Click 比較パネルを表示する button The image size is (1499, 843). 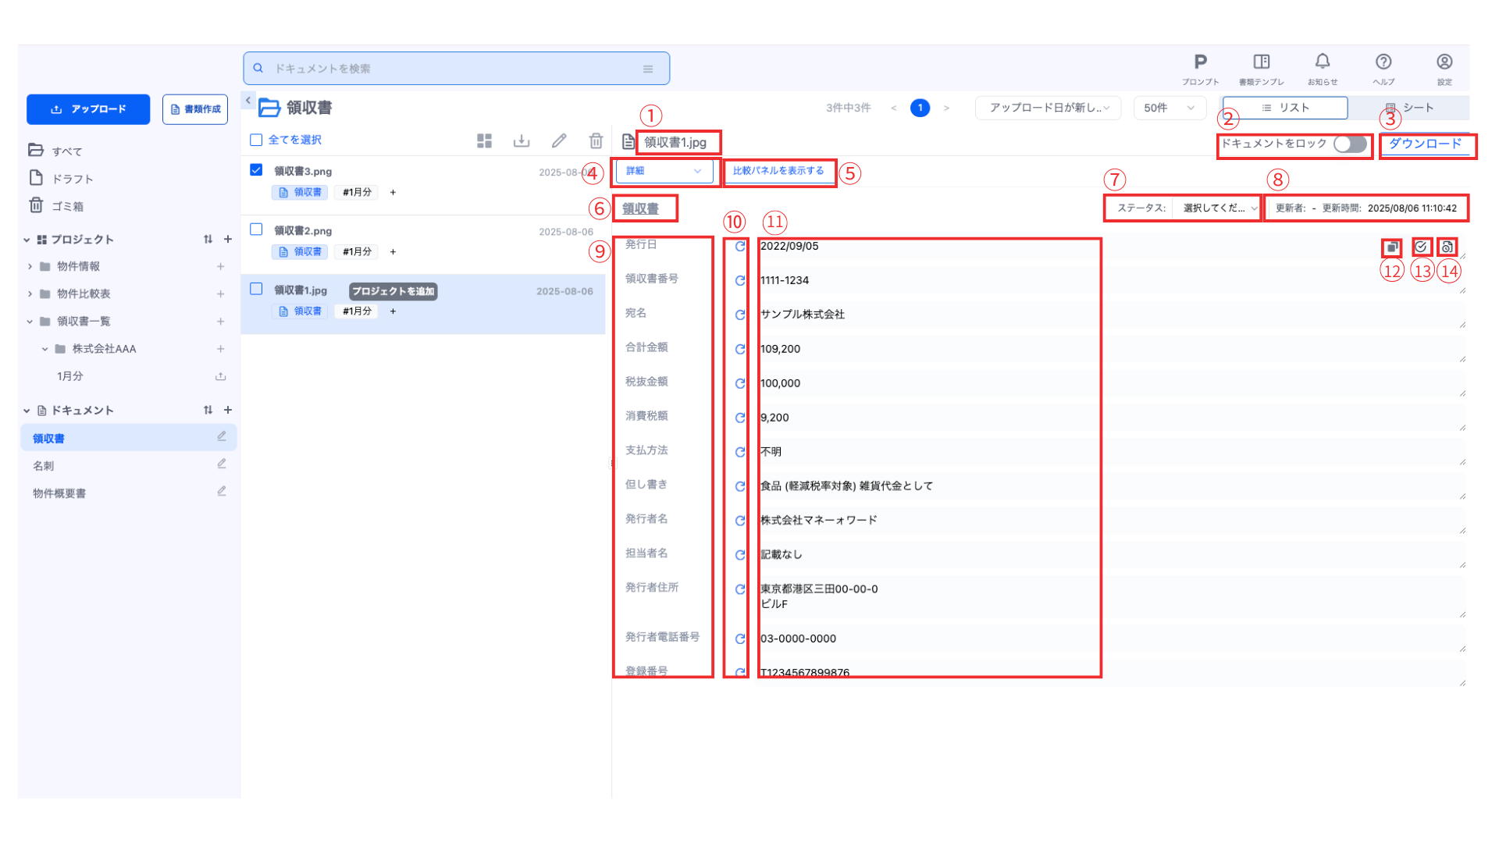(778, 171)
